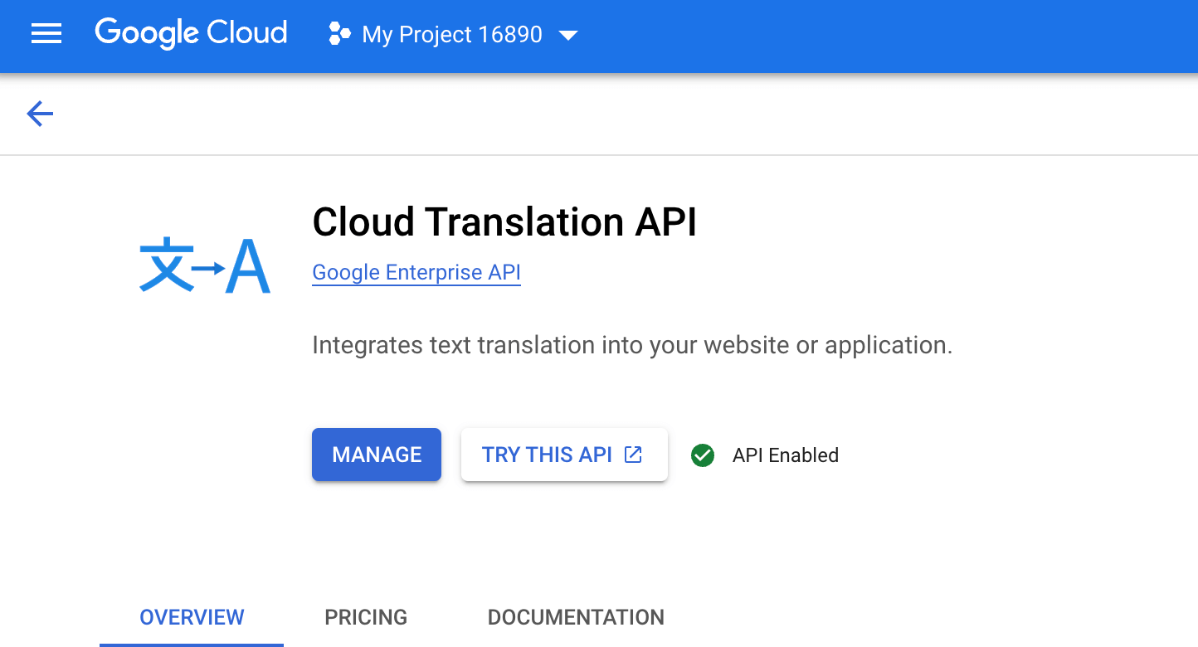Click the TRY THIS API button

(x=564, y=455)
